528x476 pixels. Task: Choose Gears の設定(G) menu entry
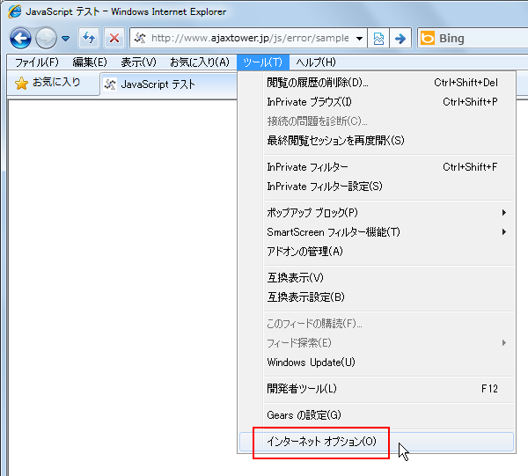(x=377, y=415)
